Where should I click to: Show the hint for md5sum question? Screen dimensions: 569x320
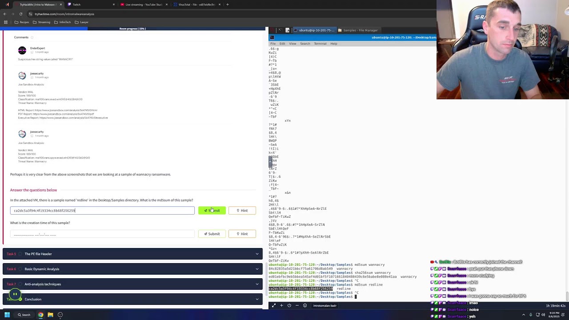pos(242,210)
